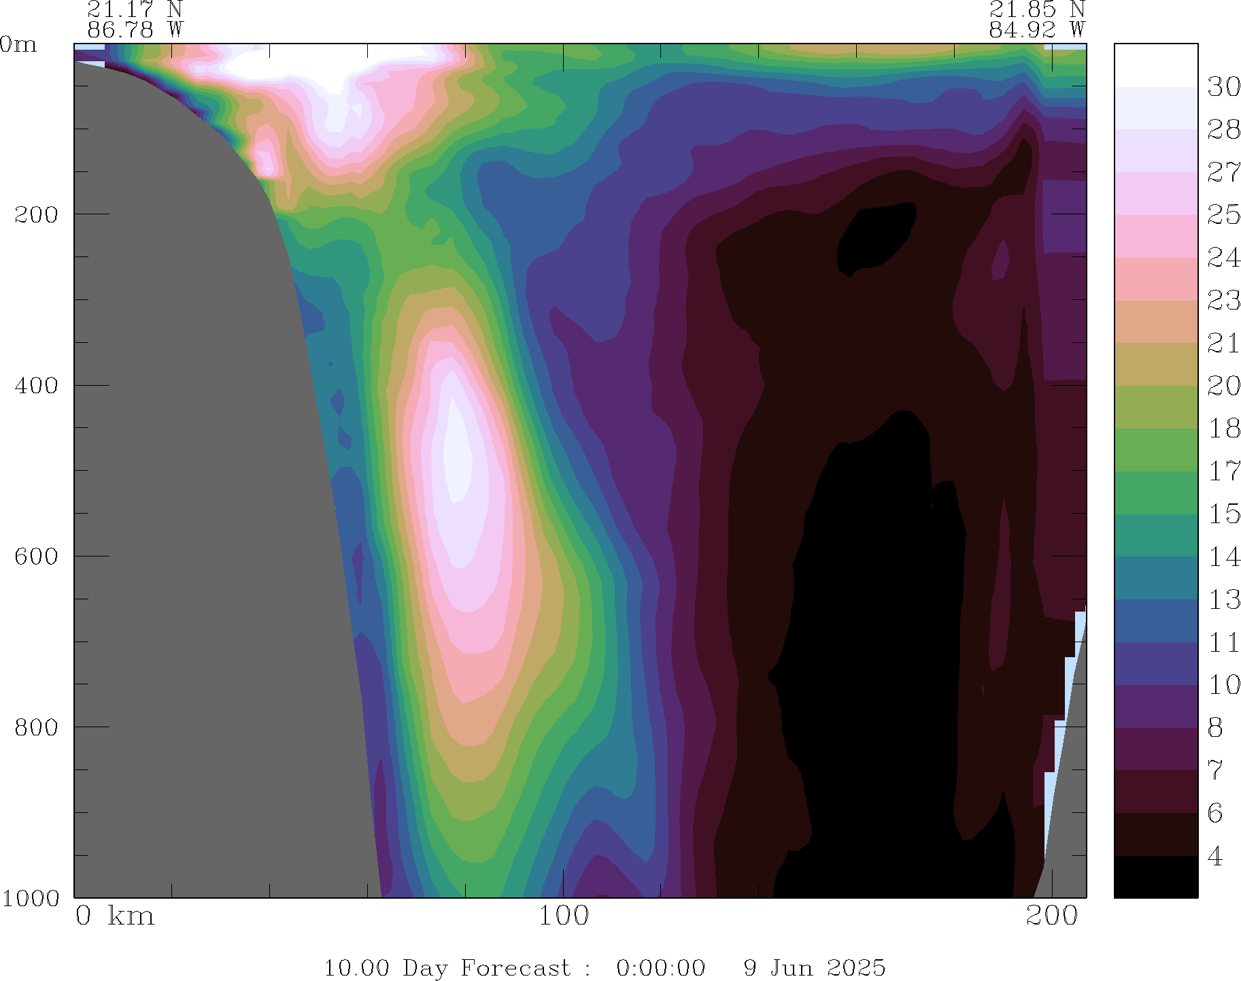Click the colorbar label 30
The width and height of the screenshot is (1241, 981).
click(1223, 86)
